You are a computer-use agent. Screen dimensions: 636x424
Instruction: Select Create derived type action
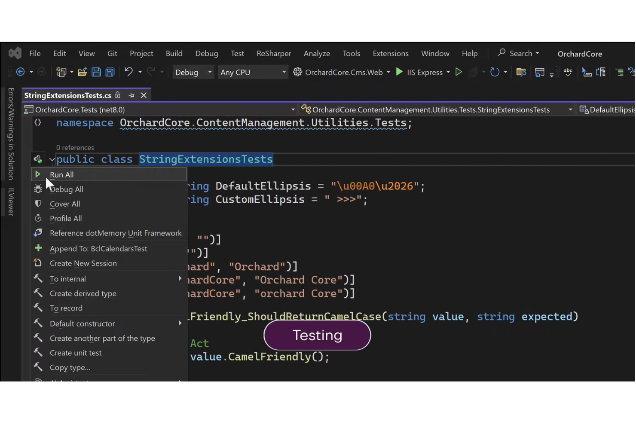click(109, 293)
